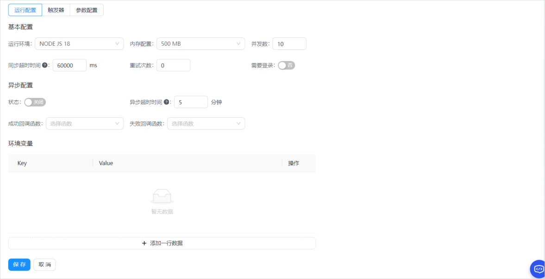Open the 成功回调函数 select dropdown
The image size is (545, 279).
point(85,123)
